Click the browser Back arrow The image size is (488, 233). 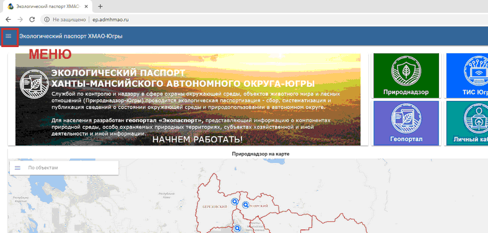coord(8,19)
